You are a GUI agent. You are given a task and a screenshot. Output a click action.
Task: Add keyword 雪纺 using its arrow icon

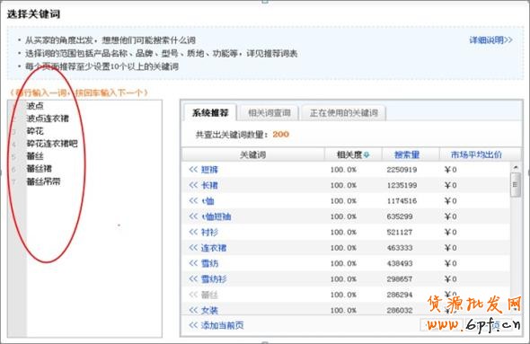193,263
